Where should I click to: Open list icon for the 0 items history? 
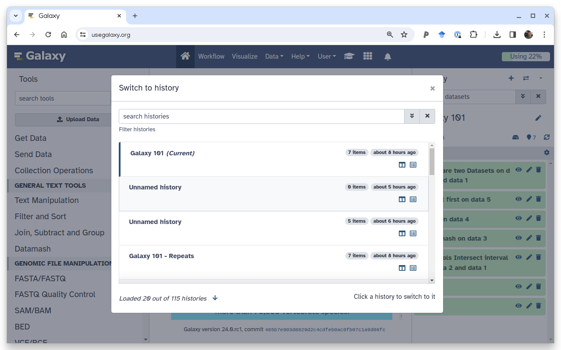pos(413,199)
